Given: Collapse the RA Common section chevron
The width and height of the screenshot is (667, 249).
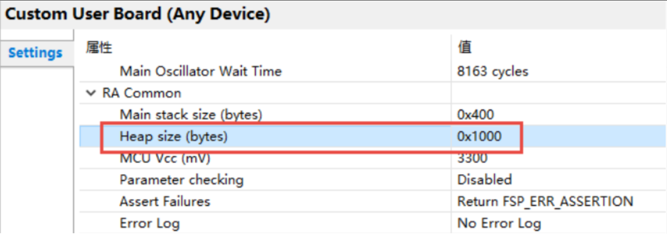Looking at the screenshot, I should tap(91, 93).
